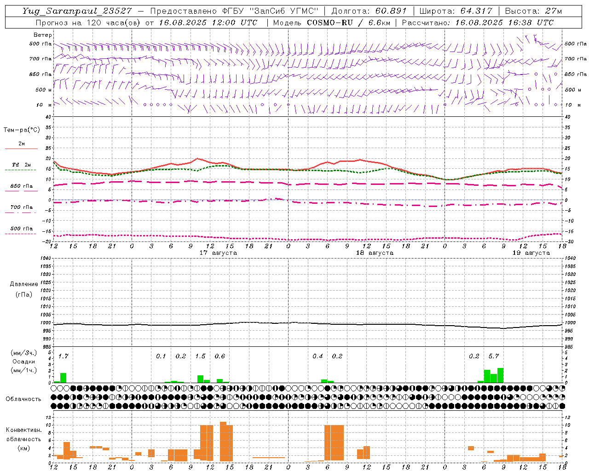589x471 pixels.
Task: Click the '(гПа)' pressure unit label
Action: point(24,294)
